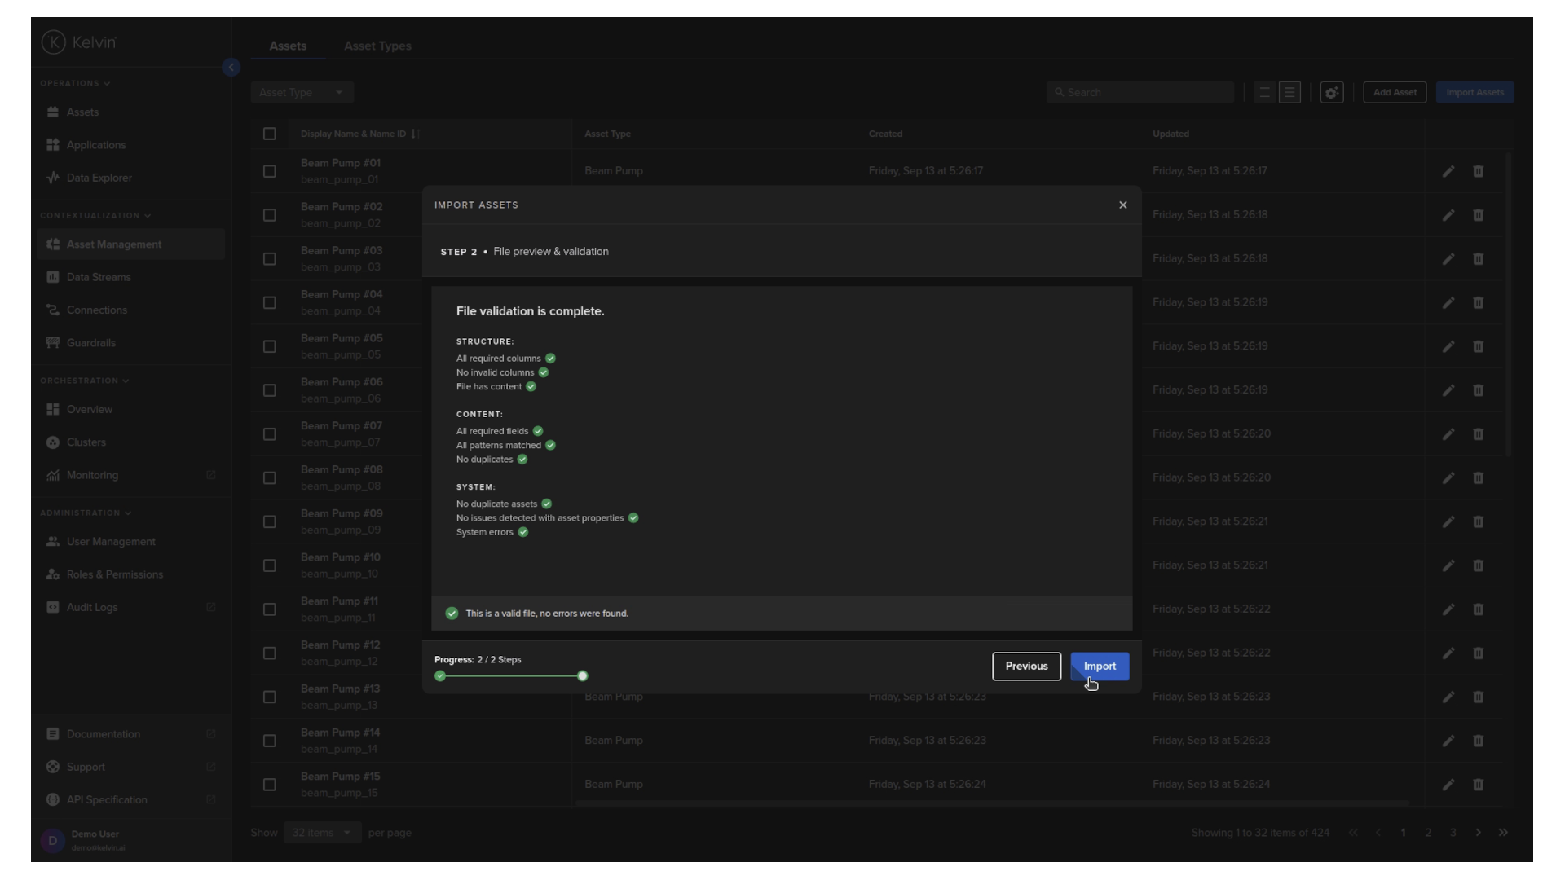Open Data Streams menu item
Viewport: 1565px width, 880px height.
[99, 277]
